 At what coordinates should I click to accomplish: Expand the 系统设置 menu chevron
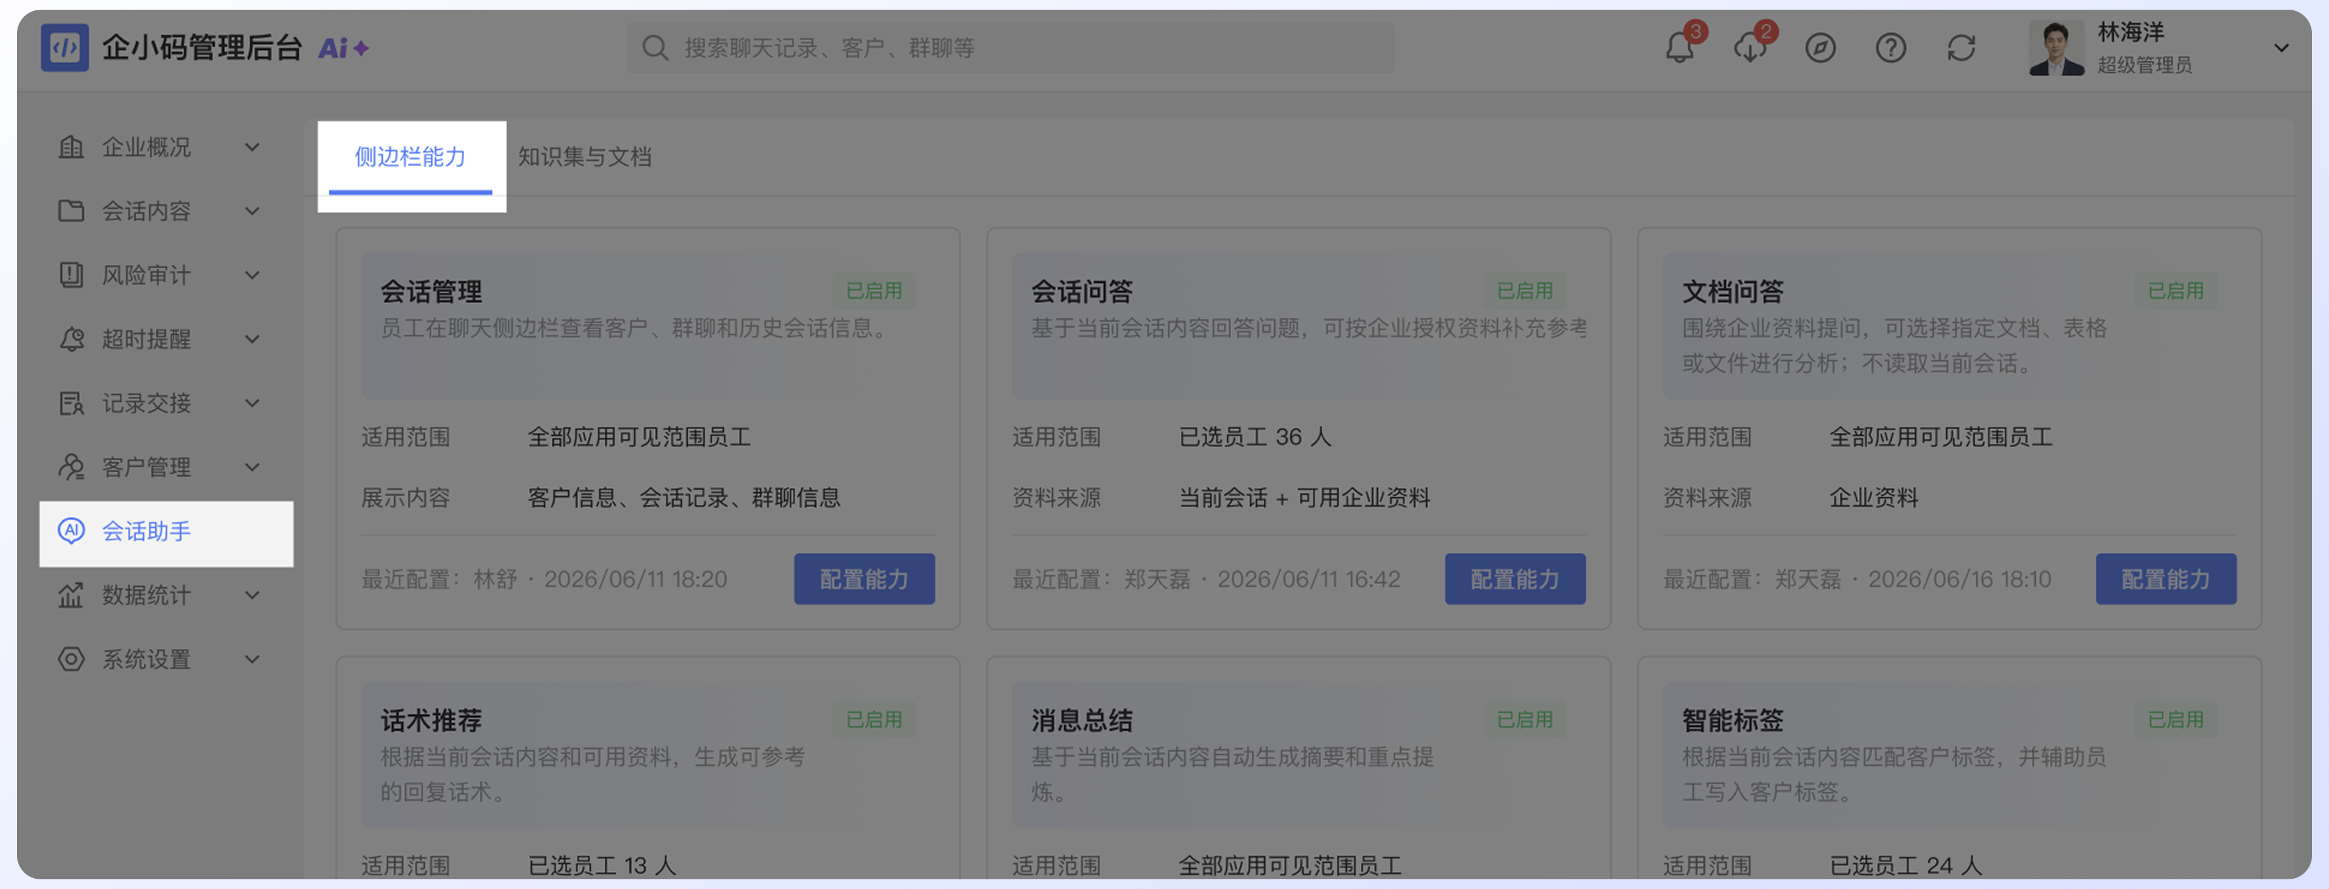[x=252, y=659]
